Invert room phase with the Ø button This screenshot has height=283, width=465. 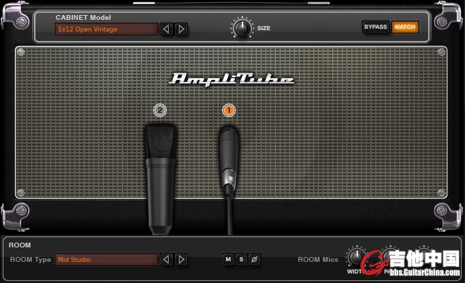pos(254,259)
